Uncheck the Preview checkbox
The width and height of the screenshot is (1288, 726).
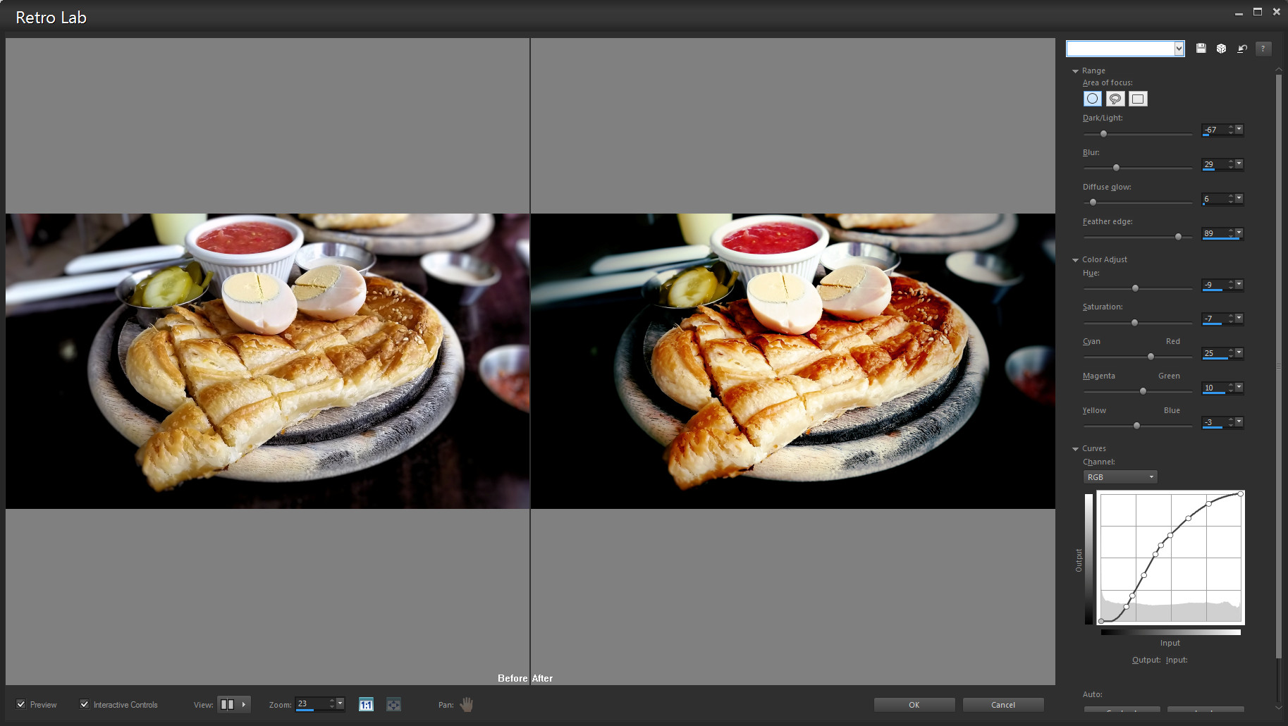pyautogui.click(x=21, y=704)
